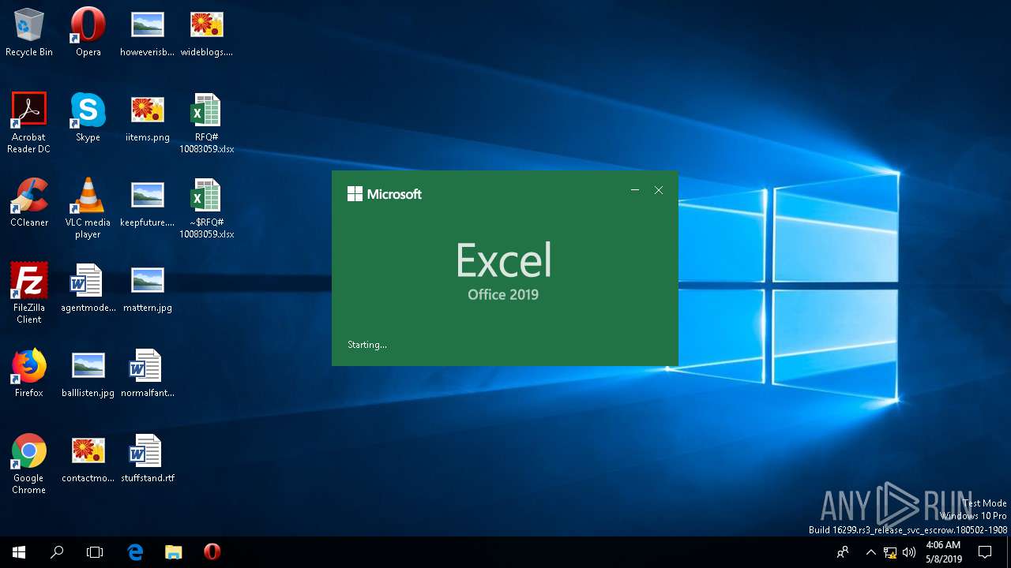Launch Microsoft Edge from the taskbar
Viewport: 1011px width, 568px height.
pyautogui.click(x=135, y=552)
